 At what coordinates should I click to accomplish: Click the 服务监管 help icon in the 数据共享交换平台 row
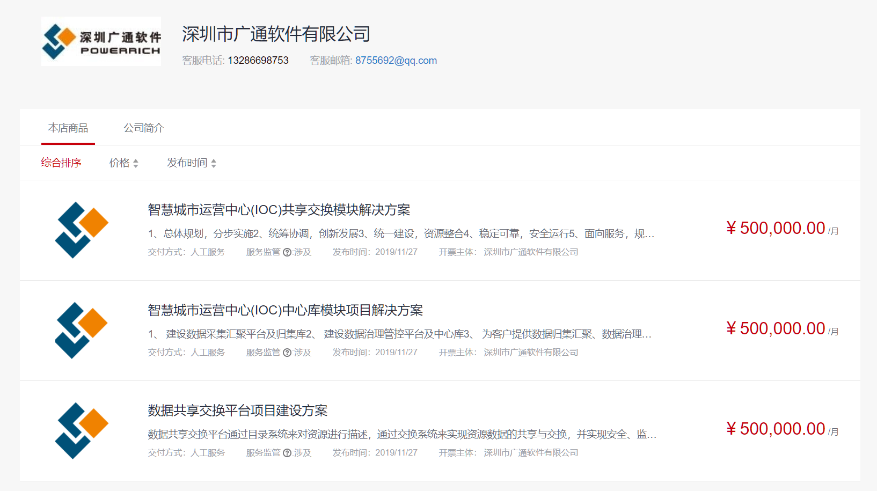pyautogui.click(x=287, y=453)
